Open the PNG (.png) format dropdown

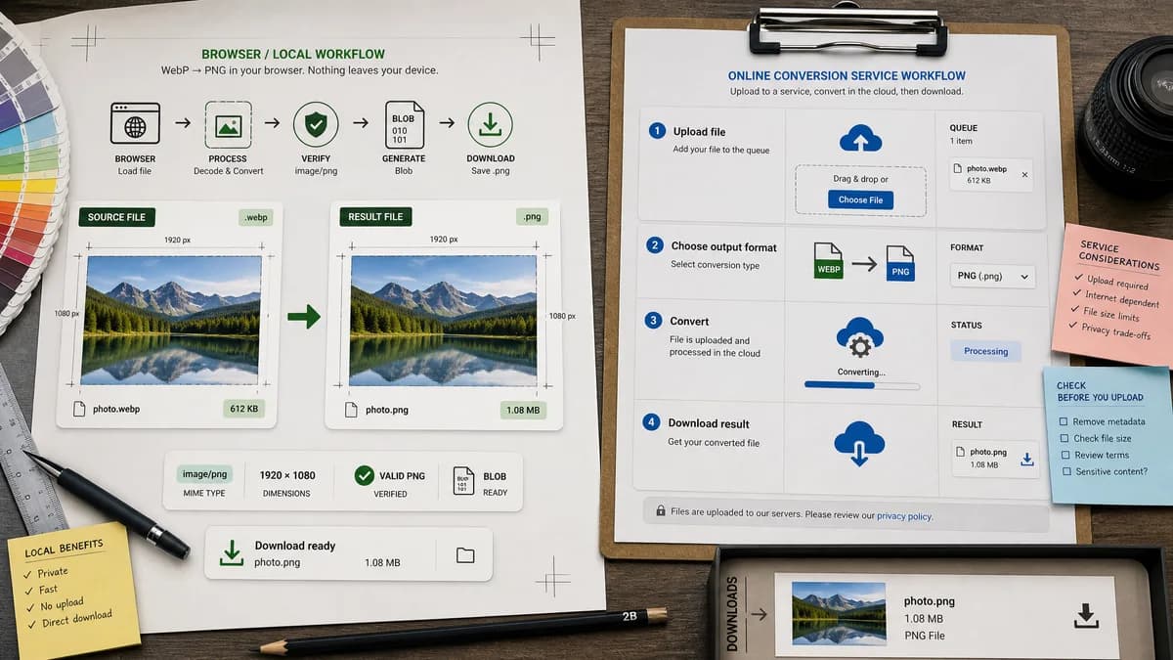click(993, 277)
